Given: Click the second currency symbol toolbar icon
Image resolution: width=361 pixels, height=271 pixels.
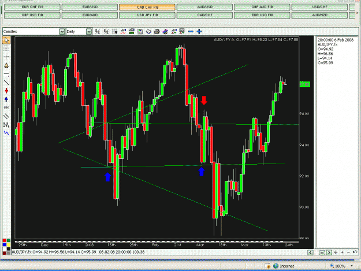Looking at the screenshot, I should click(x=106, y=32).
